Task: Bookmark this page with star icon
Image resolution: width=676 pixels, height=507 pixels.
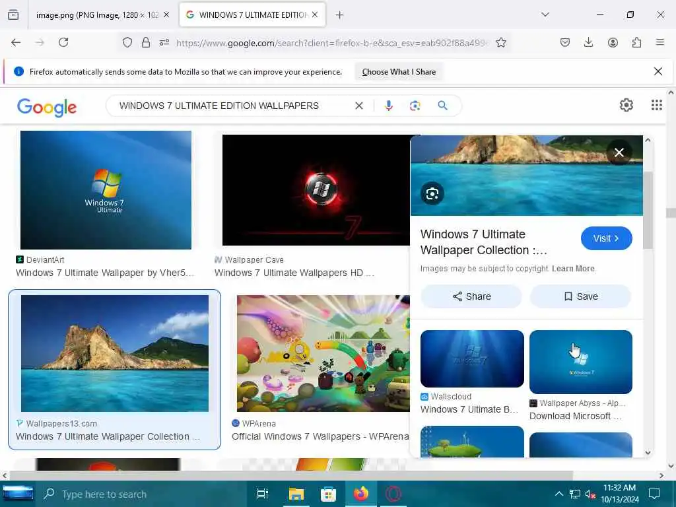Action: [501, 42]
